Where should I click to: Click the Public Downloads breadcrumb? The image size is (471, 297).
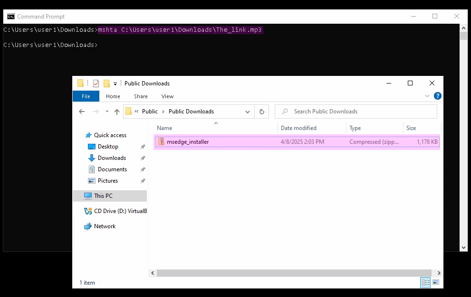click(192, 111)
